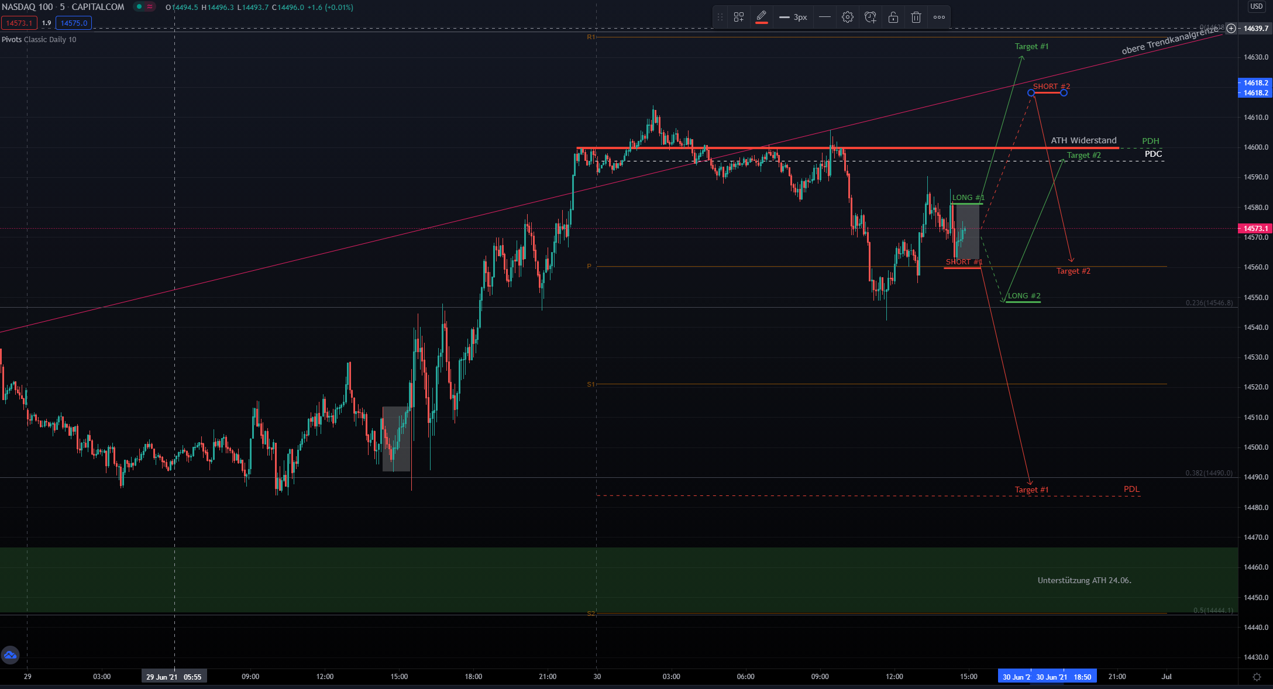Viewport: 1273px width, 689px height.
Task: Open the line style dropdown
Action: pos(824,17)
